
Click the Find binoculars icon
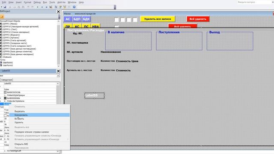tap(23, 7)
